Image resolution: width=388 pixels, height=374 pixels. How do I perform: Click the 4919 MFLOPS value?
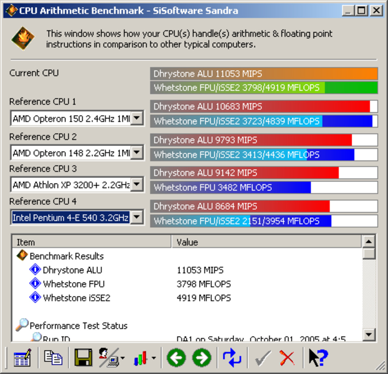point(204,298)
